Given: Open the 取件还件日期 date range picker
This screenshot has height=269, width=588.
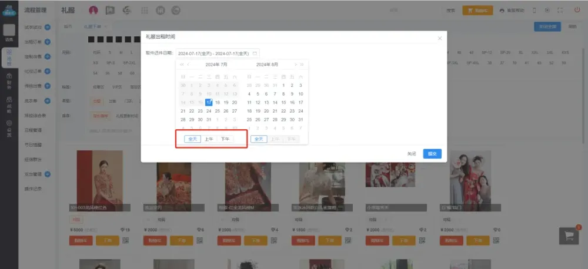Looking at the screenshot, I should pyautogui.click(x=215, y=53).
